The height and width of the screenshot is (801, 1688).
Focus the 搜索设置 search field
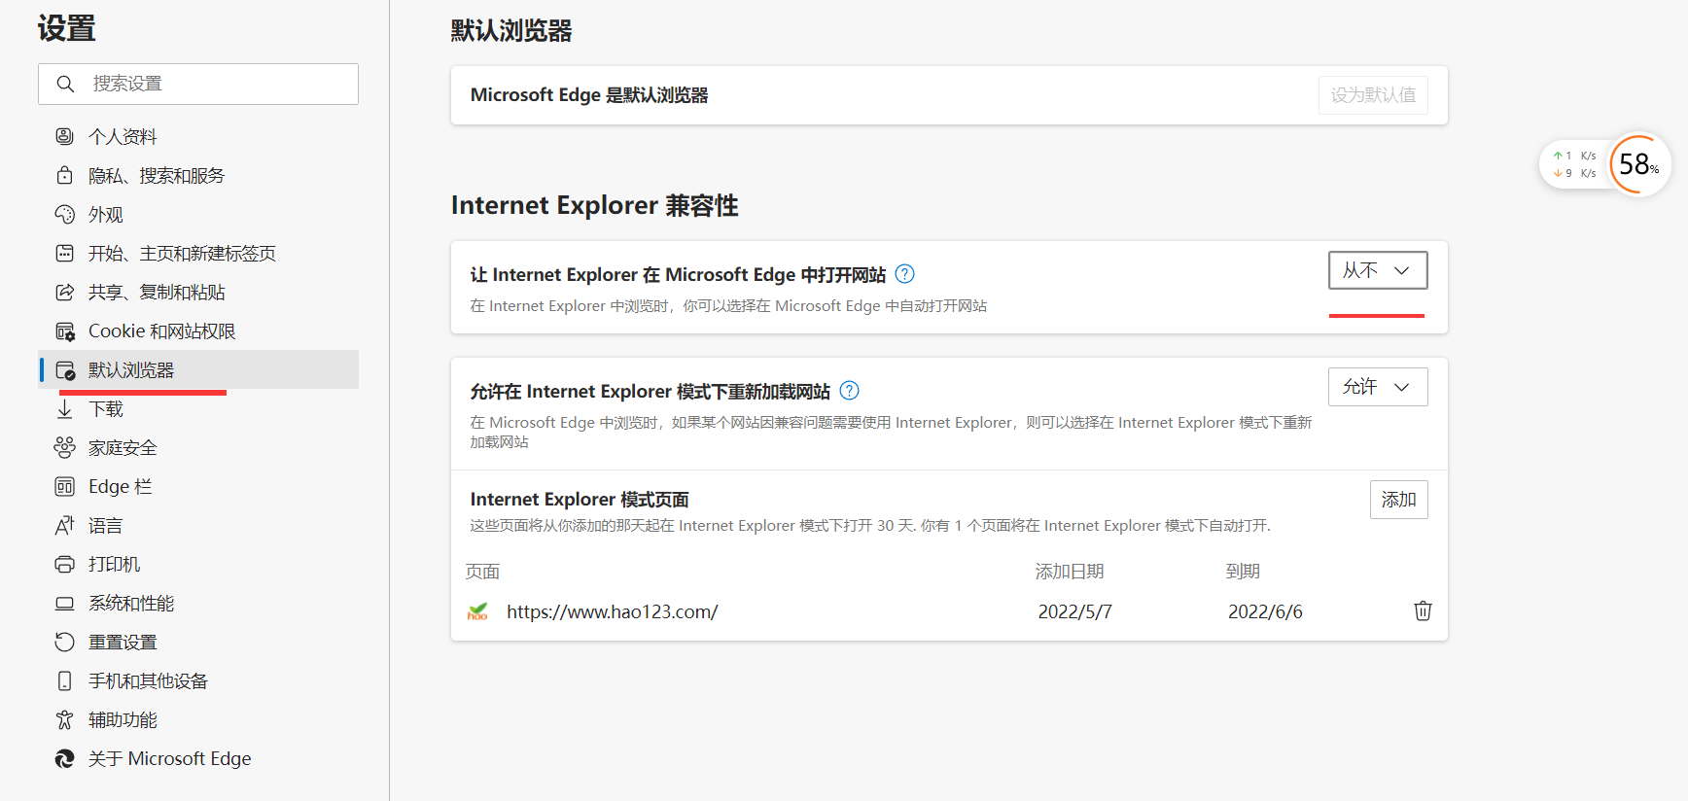point(198,84)
